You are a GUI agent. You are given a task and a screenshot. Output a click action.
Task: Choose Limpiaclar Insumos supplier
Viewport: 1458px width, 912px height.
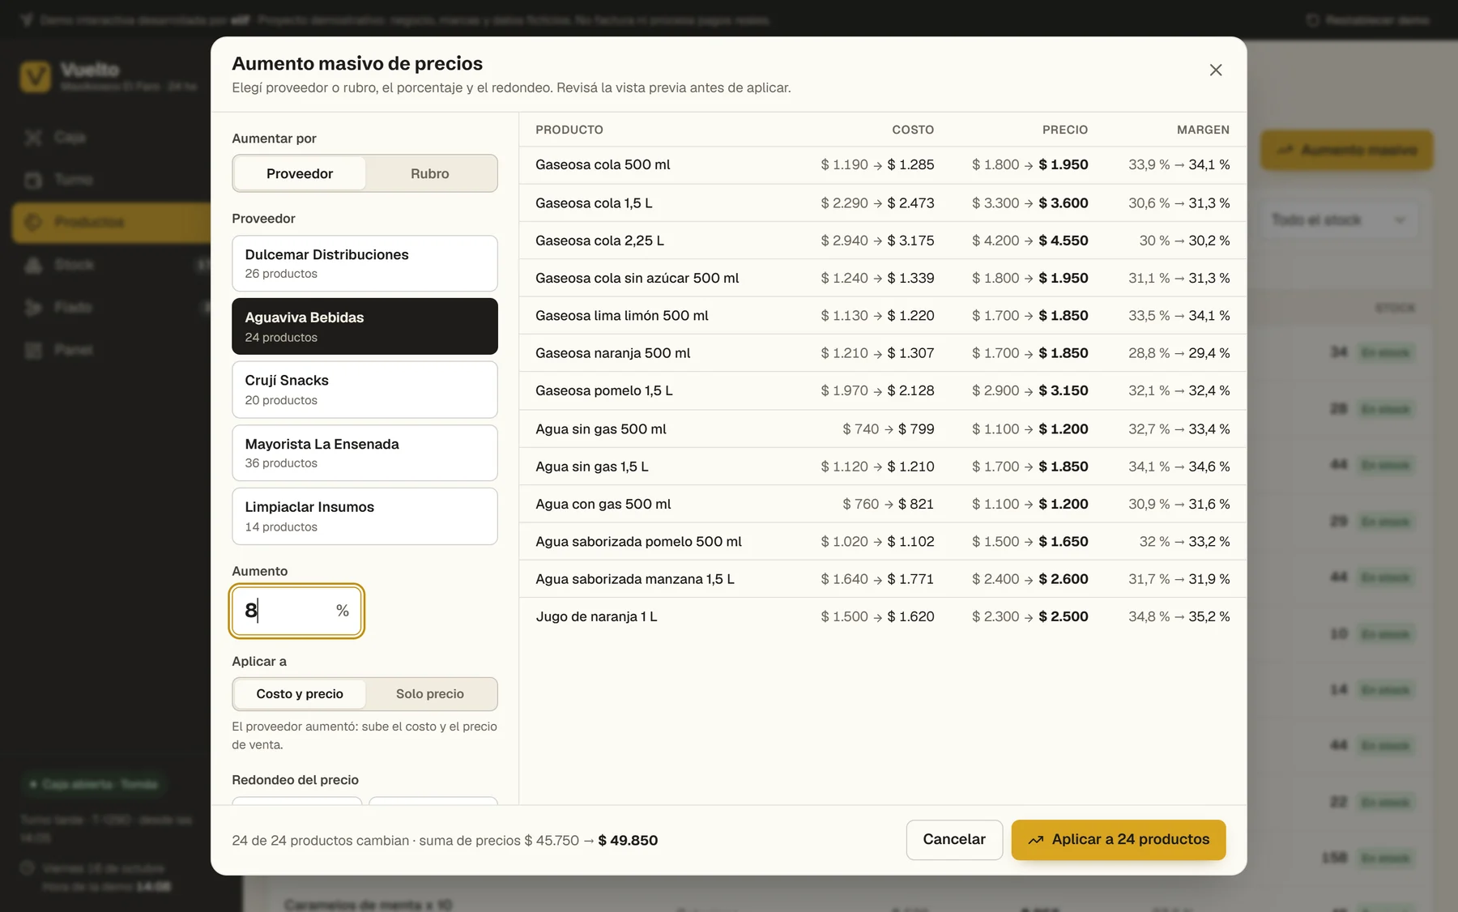[364, 516]
